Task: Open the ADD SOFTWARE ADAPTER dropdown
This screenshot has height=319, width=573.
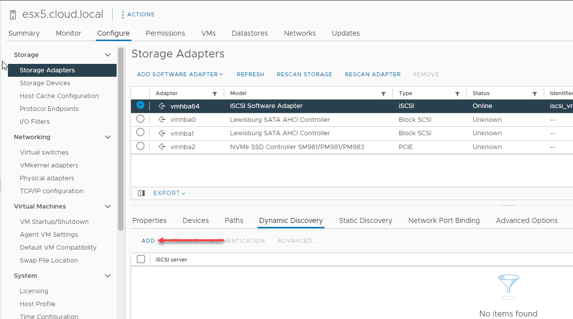Action: 179,74
